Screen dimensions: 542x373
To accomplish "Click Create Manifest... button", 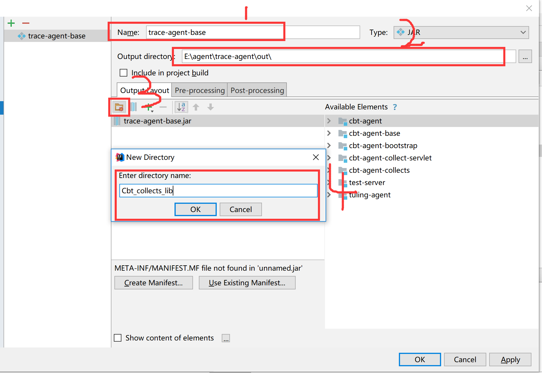I will point(153,283).
